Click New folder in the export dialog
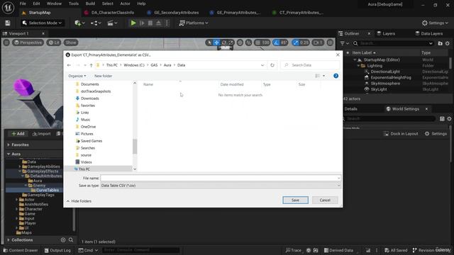This screenshot has height=255, width=454. point(103,76)
